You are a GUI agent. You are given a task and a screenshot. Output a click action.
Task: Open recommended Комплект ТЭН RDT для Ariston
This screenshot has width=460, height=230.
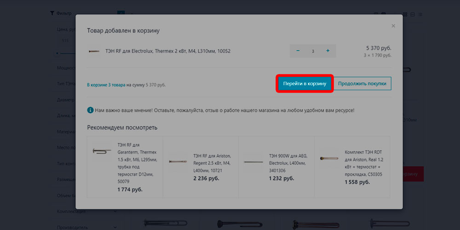point(364,163)
